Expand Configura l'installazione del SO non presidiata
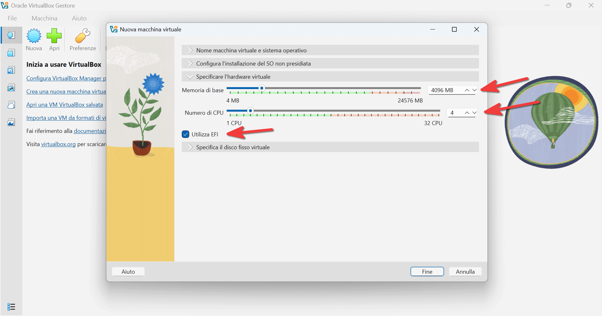 (330, 63)
